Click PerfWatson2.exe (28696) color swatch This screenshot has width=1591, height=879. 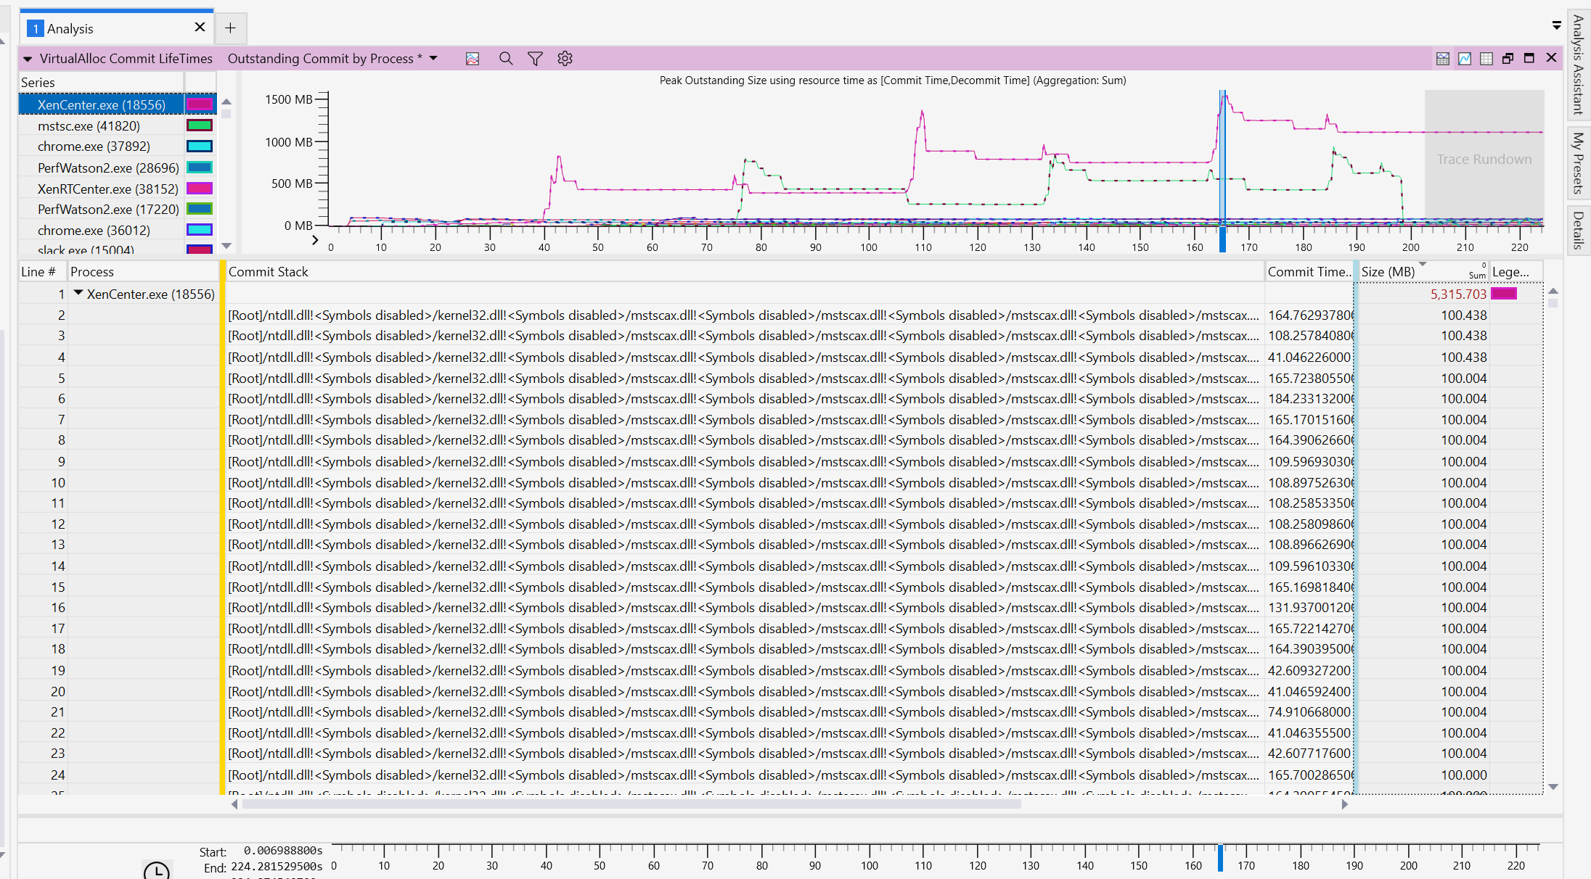tap(200, 168)
